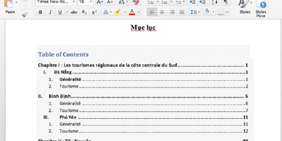The image size is (282, 141).
Task: Open the numbering library dropdown arrow
Action: tap(171, 2)
